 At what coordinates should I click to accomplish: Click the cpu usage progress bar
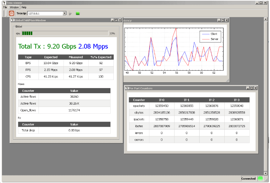tap(65, 33)
